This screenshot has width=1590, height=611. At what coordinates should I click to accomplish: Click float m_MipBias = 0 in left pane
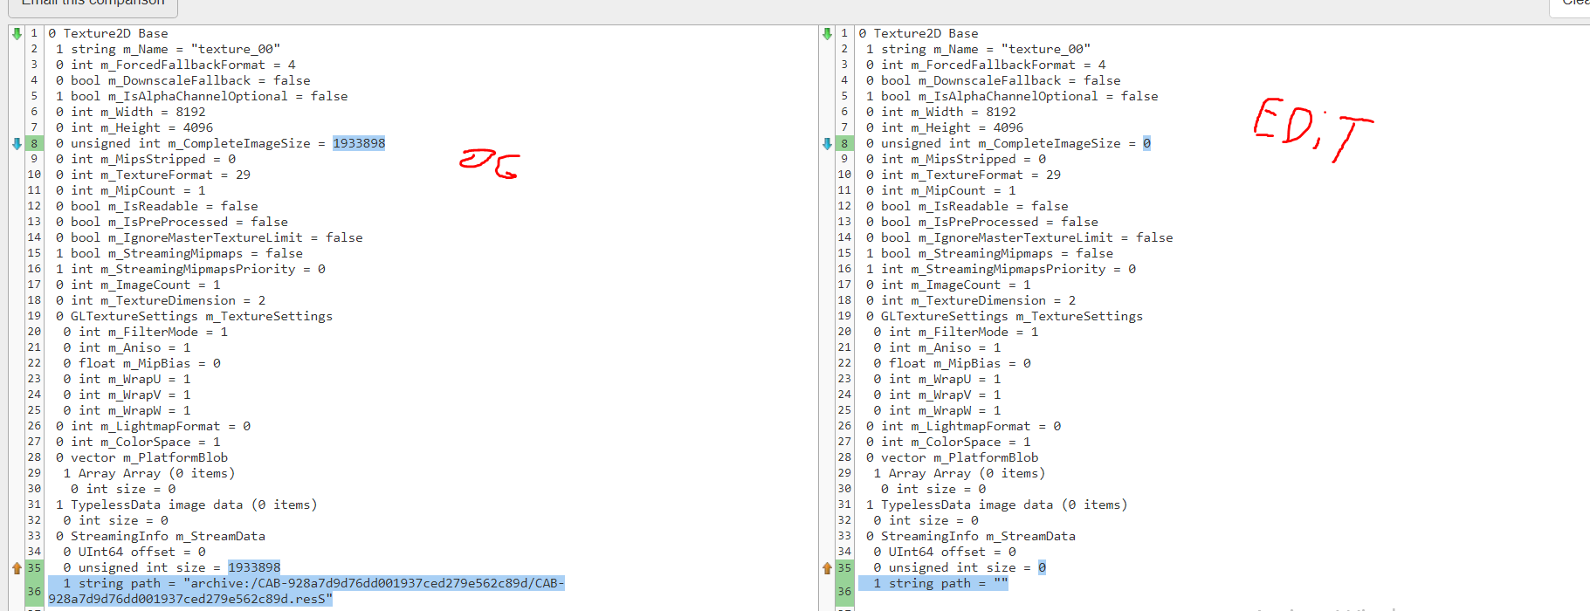141,363
